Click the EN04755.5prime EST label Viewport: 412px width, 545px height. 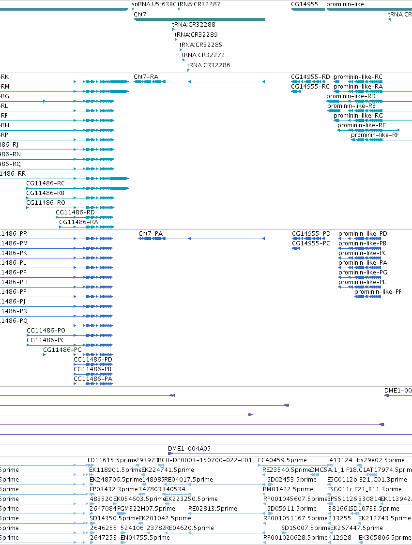(145, 538)
